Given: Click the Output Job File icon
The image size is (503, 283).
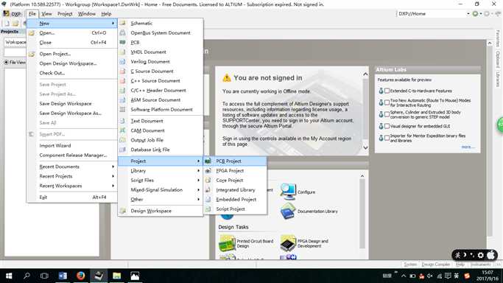Looking at the screenshot, I should point(122,140).
